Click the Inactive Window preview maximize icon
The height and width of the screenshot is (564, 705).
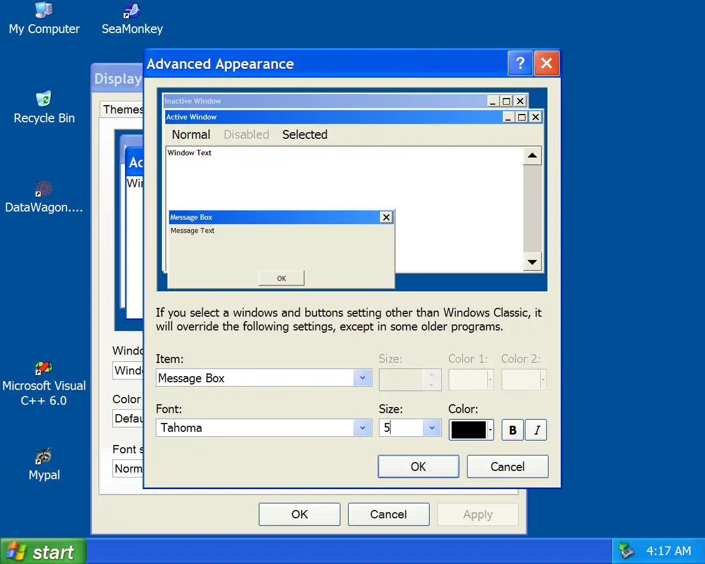tap(506, 101)
